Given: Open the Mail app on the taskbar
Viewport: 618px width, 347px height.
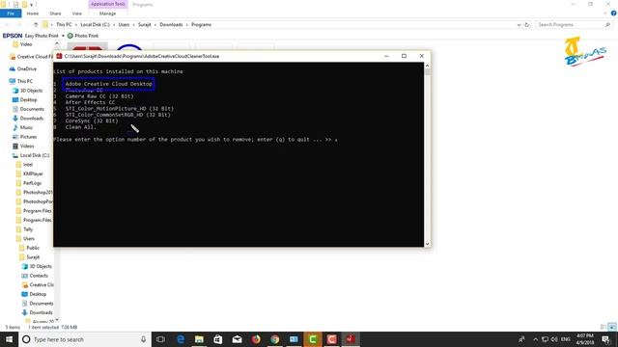Looking at the screenshot, I should click(237, 339).
